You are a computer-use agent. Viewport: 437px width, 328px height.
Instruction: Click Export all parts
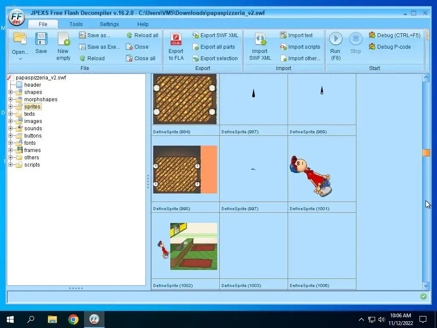[x=214, y=47]
